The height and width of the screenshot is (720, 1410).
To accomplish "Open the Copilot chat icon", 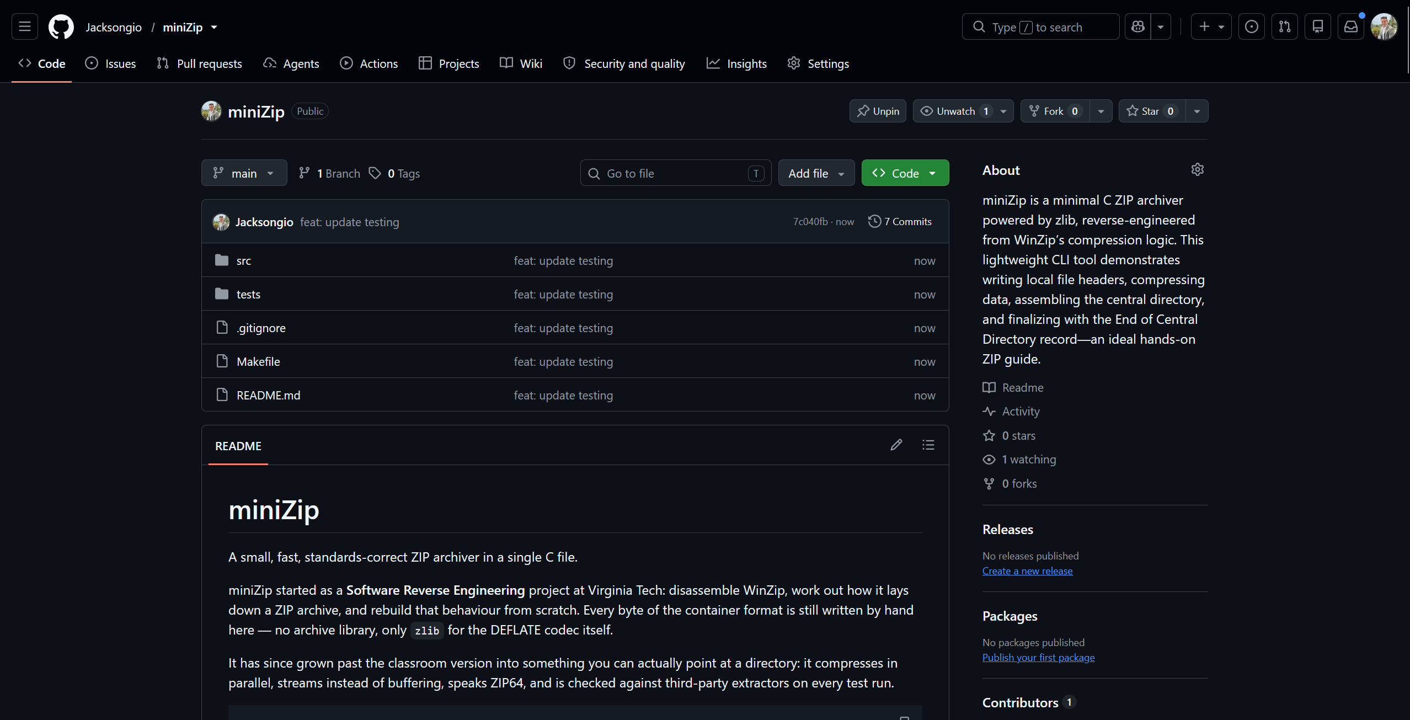I will (x=1137, y=26).
